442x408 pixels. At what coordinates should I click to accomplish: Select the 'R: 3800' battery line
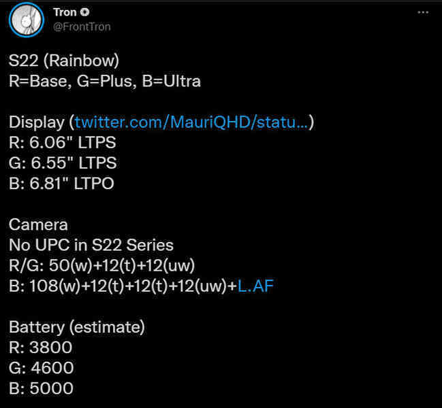click(x=41, y=347)
